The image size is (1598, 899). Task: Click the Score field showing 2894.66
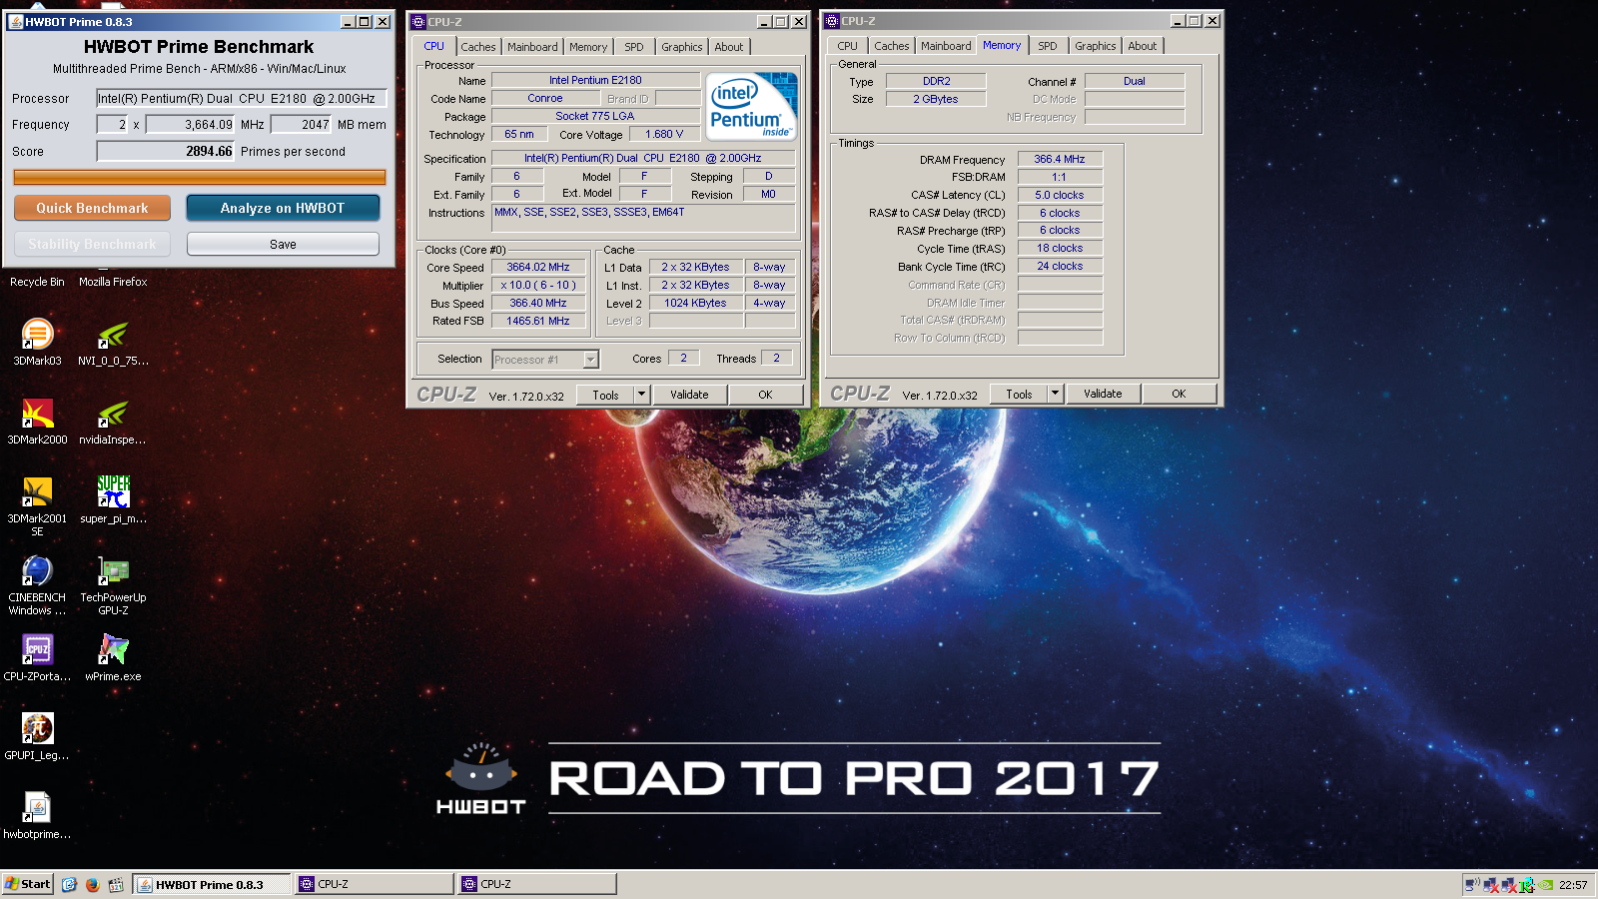(165, 151)
